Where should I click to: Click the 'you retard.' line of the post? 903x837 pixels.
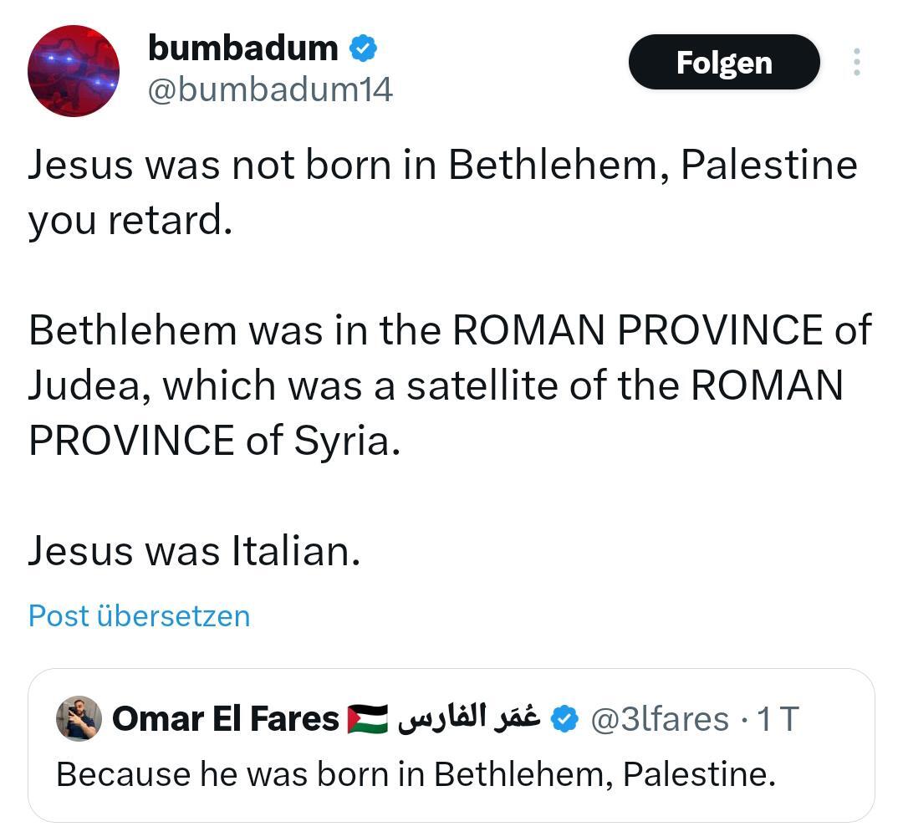pyautogui.click(x=130, y=220)
